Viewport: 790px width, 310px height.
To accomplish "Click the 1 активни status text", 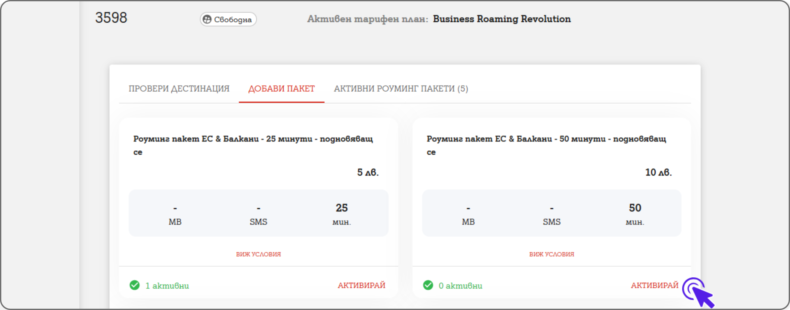I will coord(167,286).
